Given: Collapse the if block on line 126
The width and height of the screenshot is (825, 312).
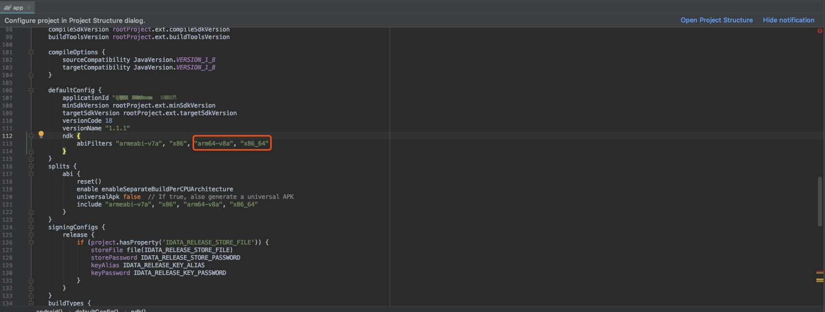Looking at the screenshot, I should point(31,242).
